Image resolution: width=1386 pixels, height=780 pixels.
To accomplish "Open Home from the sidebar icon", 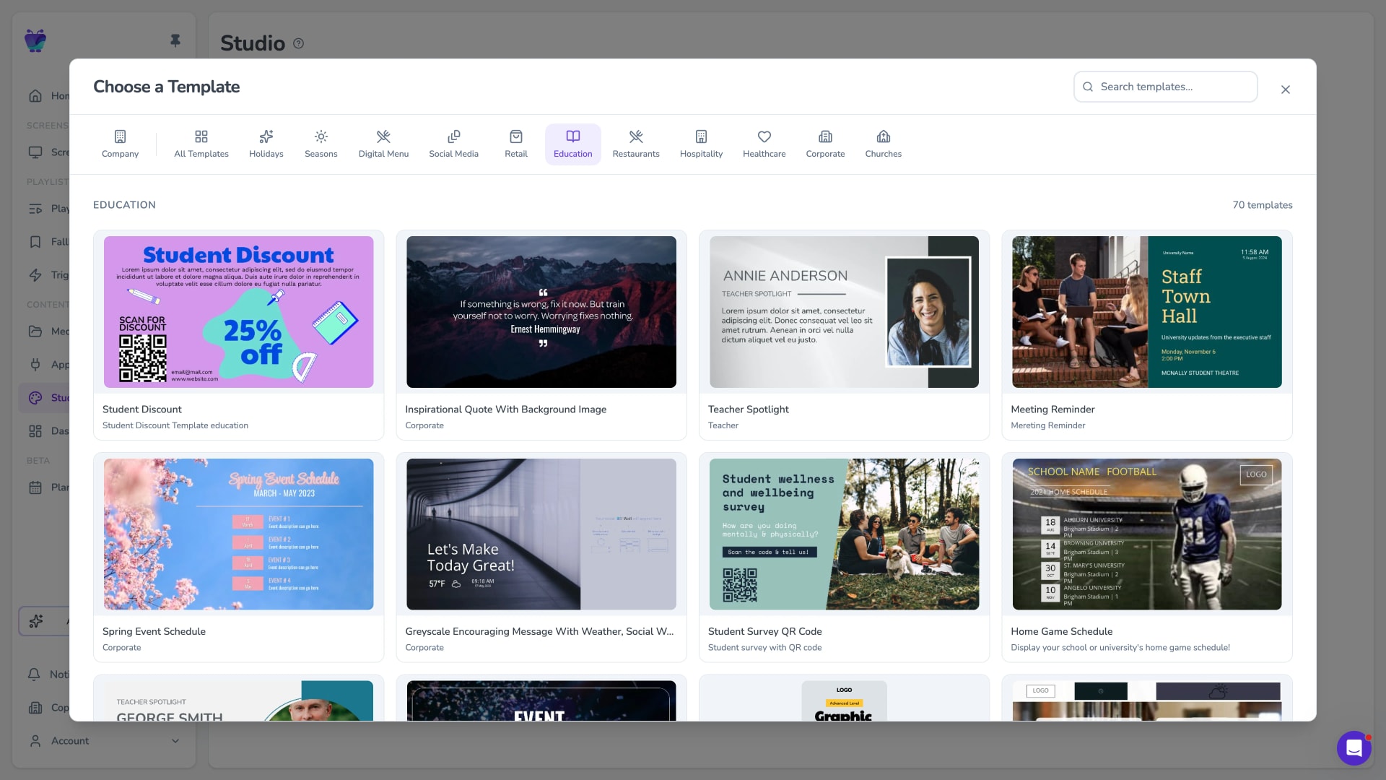I will pyautogui.click(x=35, y=96).
